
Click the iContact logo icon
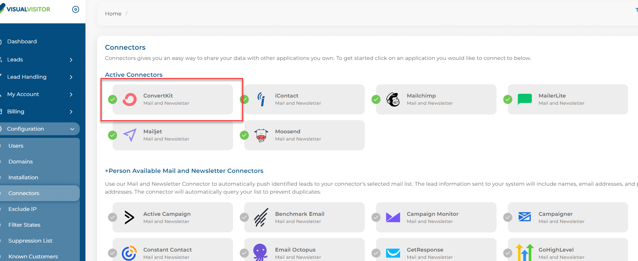pyautogui.click(x=261, y=99)
